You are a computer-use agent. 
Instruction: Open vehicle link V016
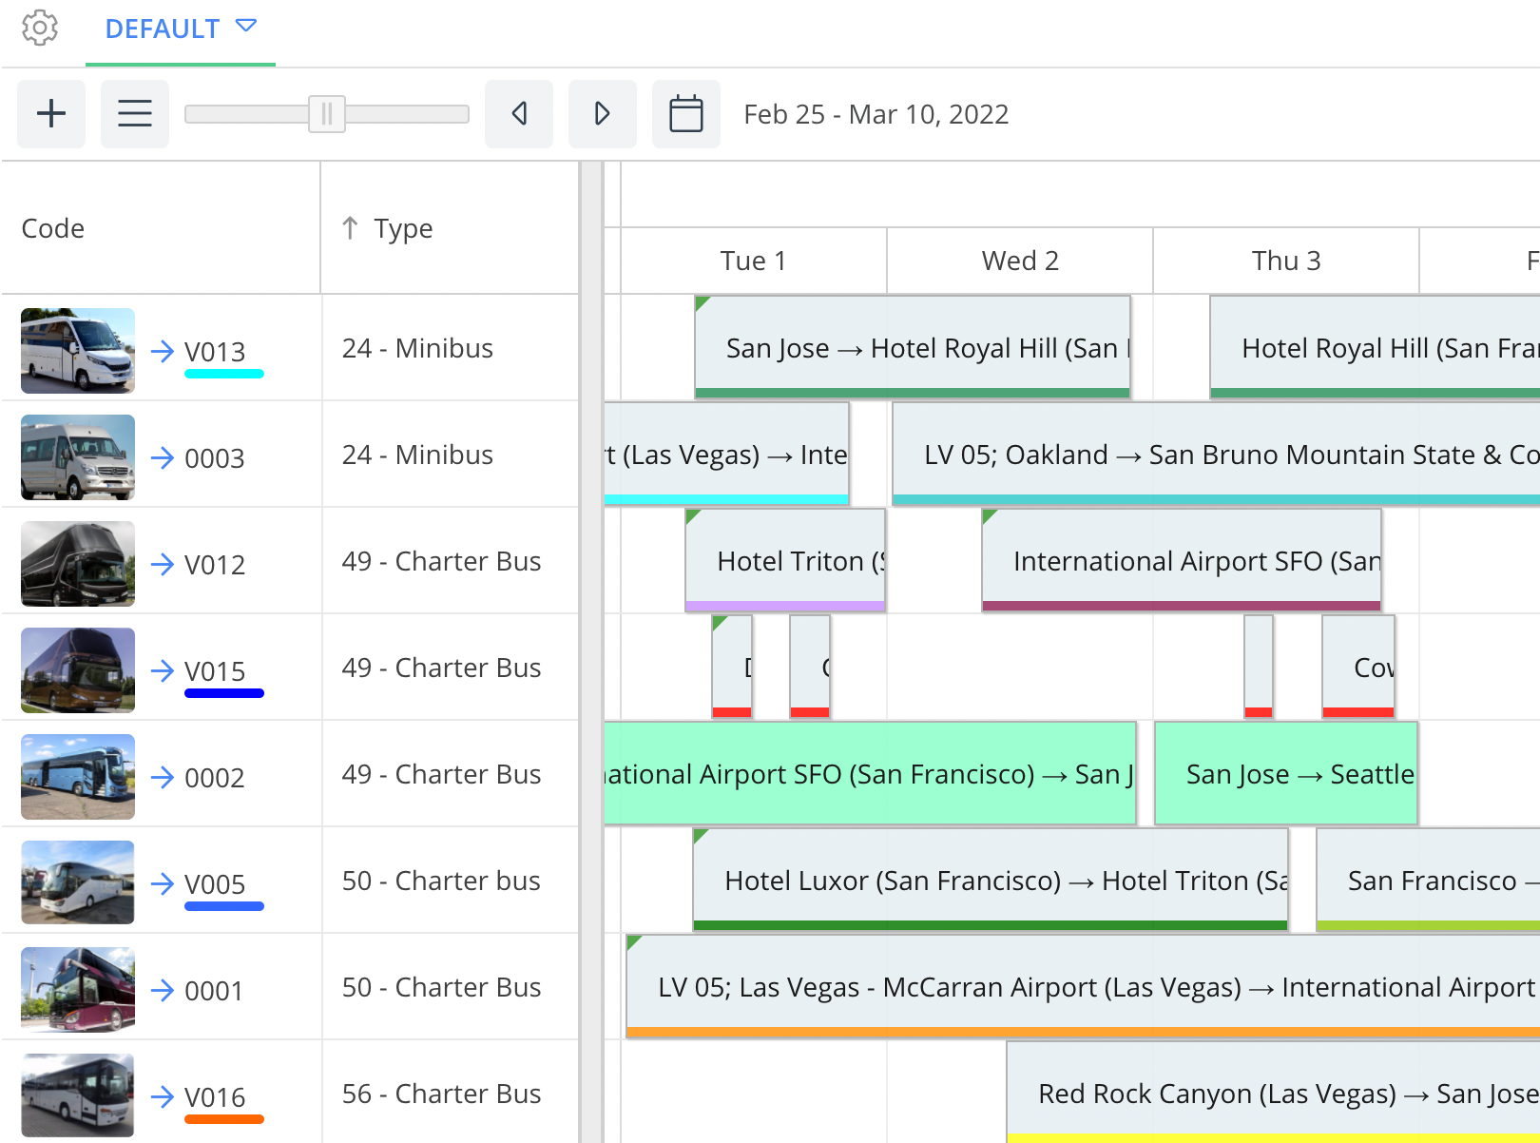click(215, 1097)
